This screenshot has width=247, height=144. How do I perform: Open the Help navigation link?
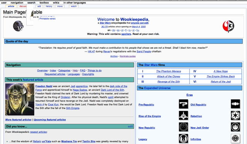tap(75, 70)
